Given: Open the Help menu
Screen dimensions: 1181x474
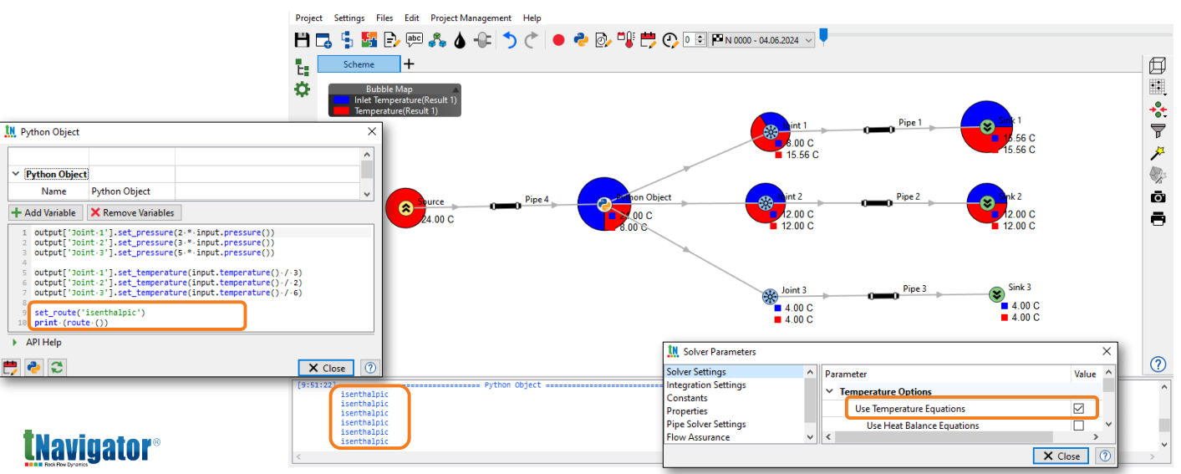Looking at the screenshot, I should point(532,18).
